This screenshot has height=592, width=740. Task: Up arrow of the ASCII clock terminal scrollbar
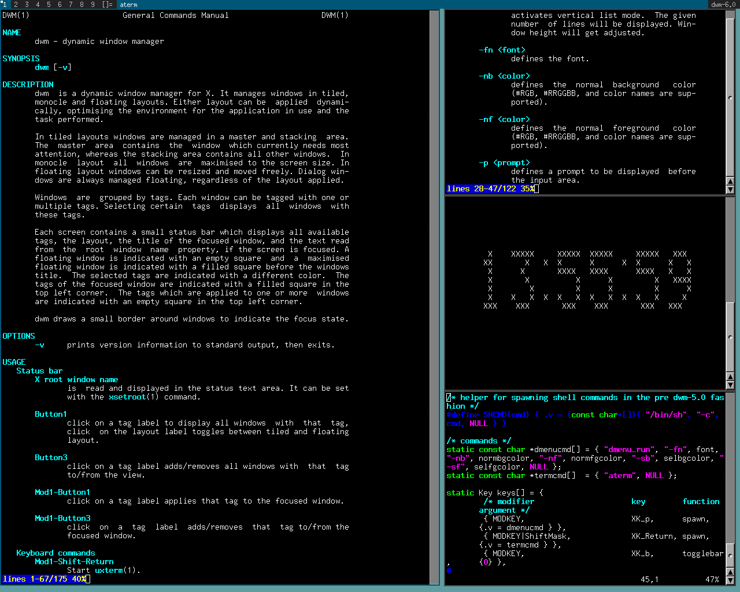[x=730, y=376]
